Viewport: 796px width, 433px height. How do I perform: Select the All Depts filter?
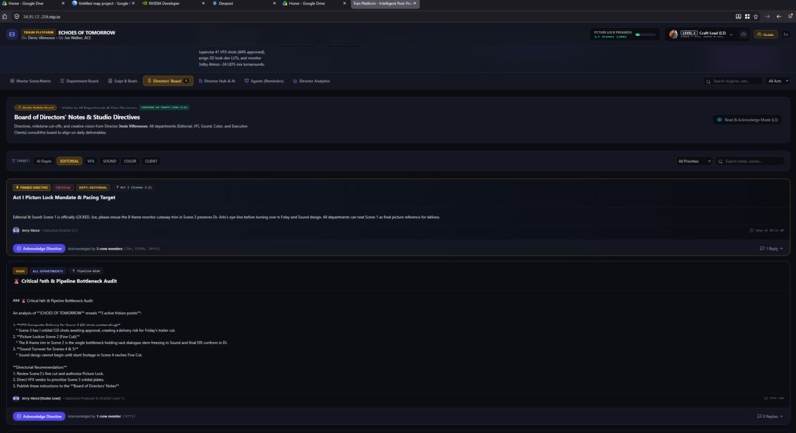pyautogui.click(x=43, y=161)
